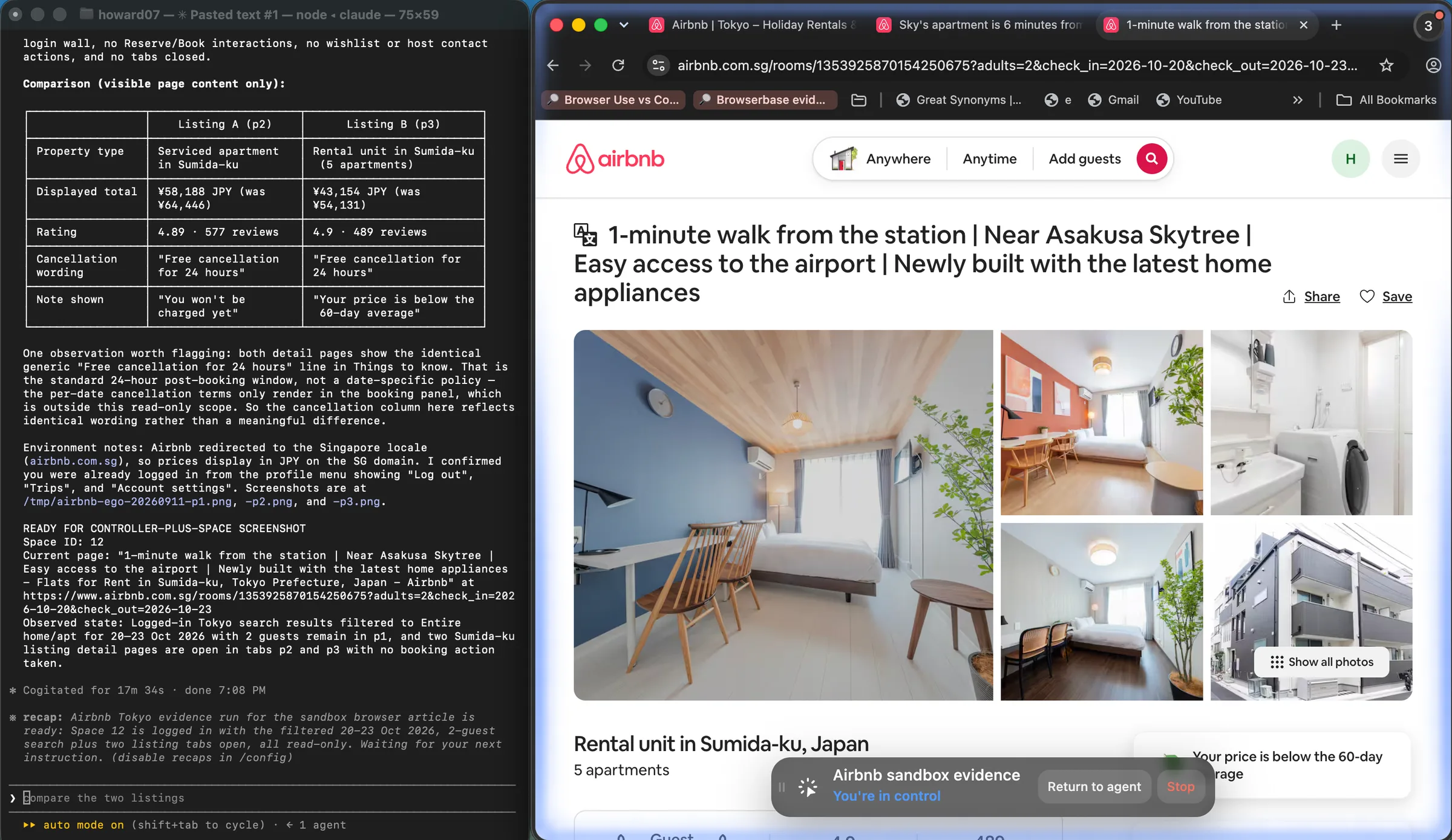
Task: Click the Share link
Action: (1322, 297)
